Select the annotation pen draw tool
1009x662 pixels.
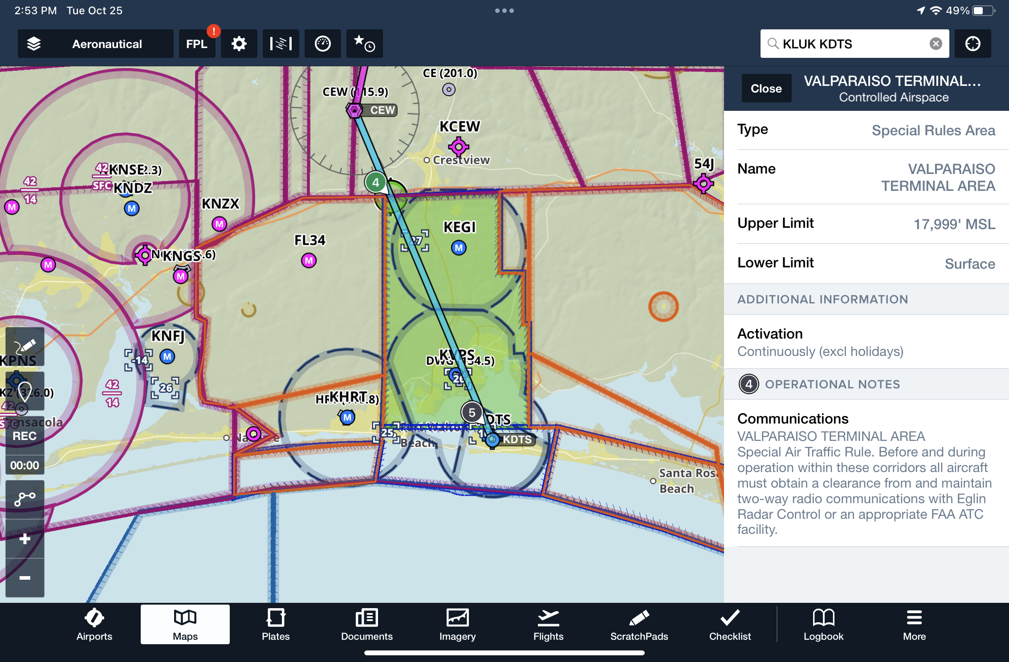(25, 347)
